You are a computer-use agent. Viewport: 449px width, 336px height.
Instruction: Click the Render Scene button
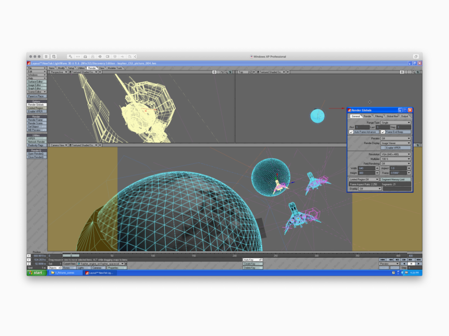click(x=37, y=123)
